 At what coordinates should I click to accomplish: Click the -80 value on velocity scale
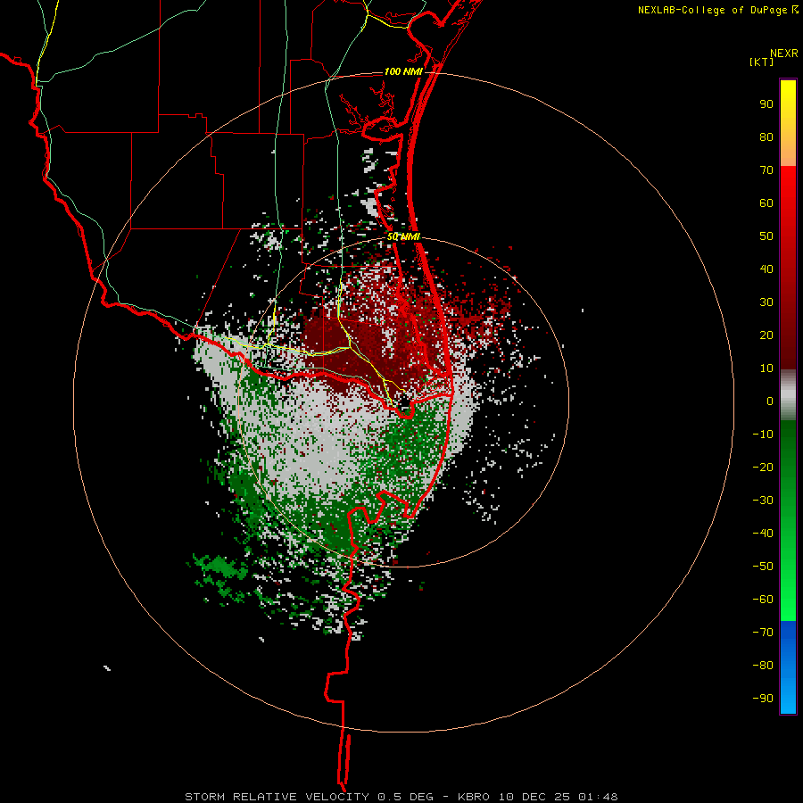pyautogui.click(x=763, y=666)
